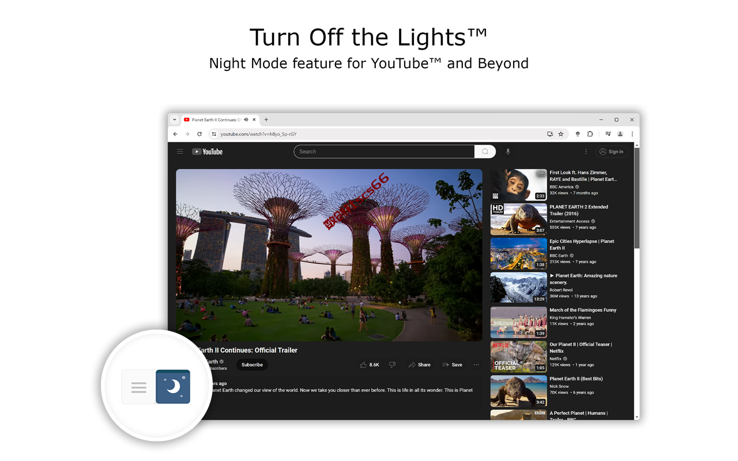Open Chrome media controls icon
This screenshot has height=461, width=738.
click(608, 134)
